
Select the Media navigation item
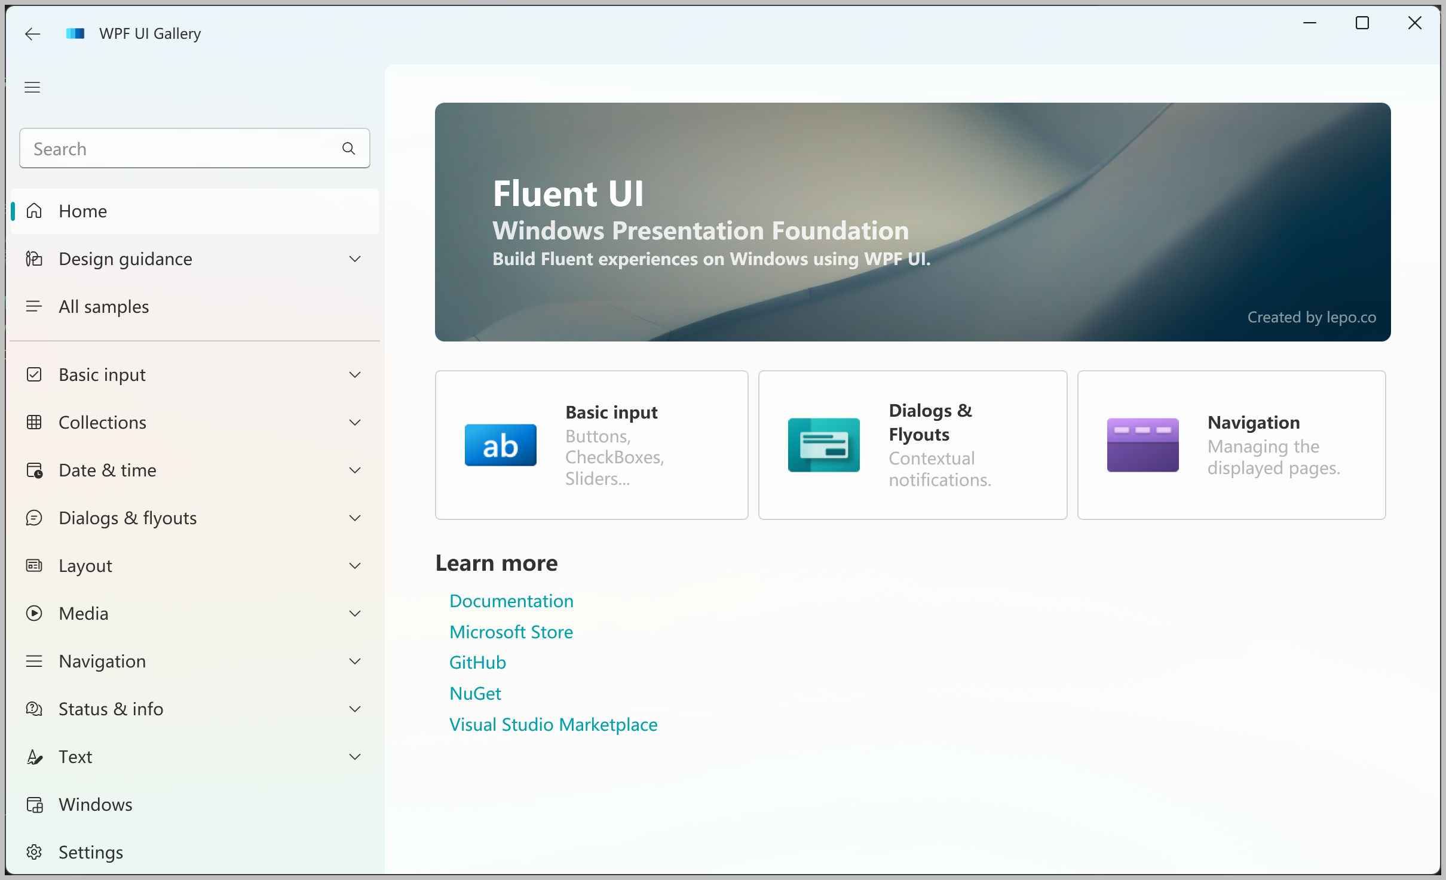pos(84,613)
